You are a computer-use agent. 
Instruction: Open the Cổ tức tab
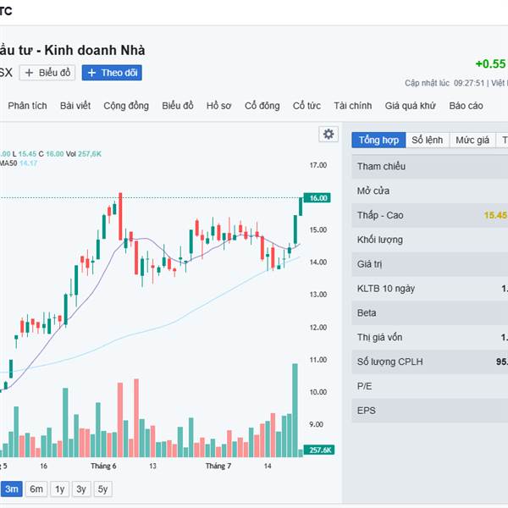[x=306, y=106]
